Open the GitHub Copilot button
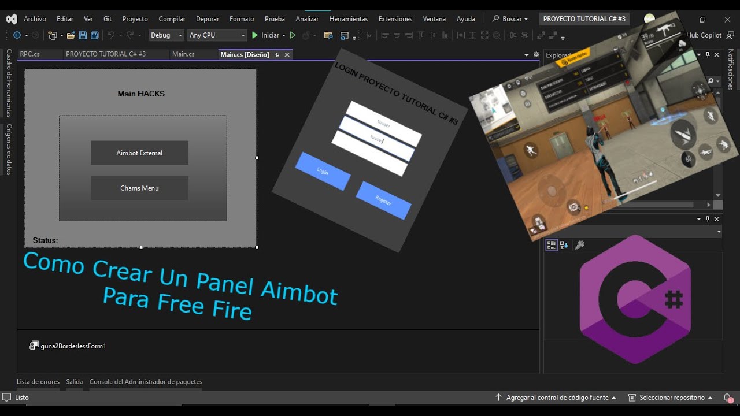This screenshot has width=740, height=416. pyautogui.click(x=704, y=35)
